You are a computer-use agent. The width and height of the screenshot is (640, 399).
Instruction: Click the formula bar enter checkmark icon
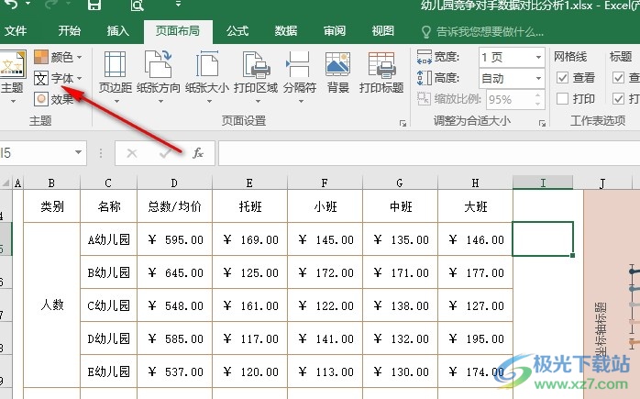[x=165, y=153]
